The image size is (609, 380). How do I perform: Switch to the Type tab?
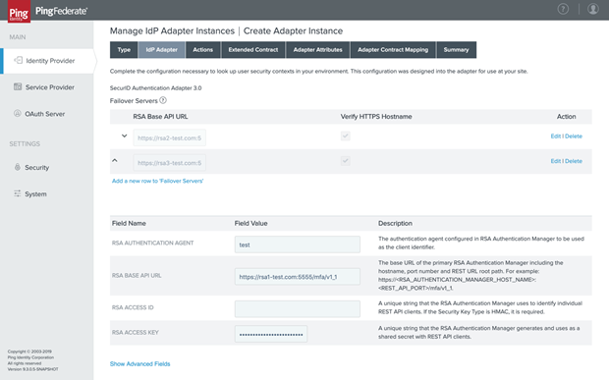(x=124, y=50)
